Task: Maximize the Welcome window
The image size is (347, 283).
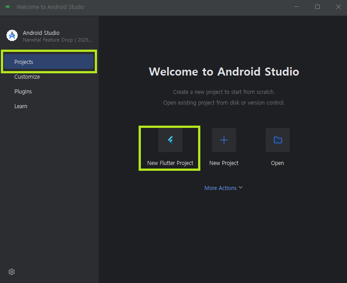Action: [317, 7]
